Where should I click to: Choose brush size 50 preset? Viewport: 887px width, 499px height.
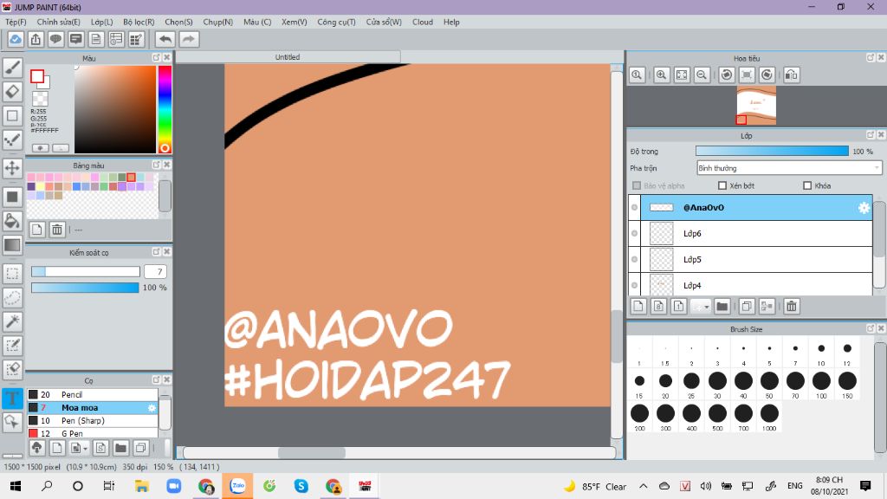click(769, 383)
